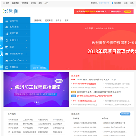Click next arrow on purple course banner
Image resolution: width=136 pixels, height=136 pixels.
point(63,91)
